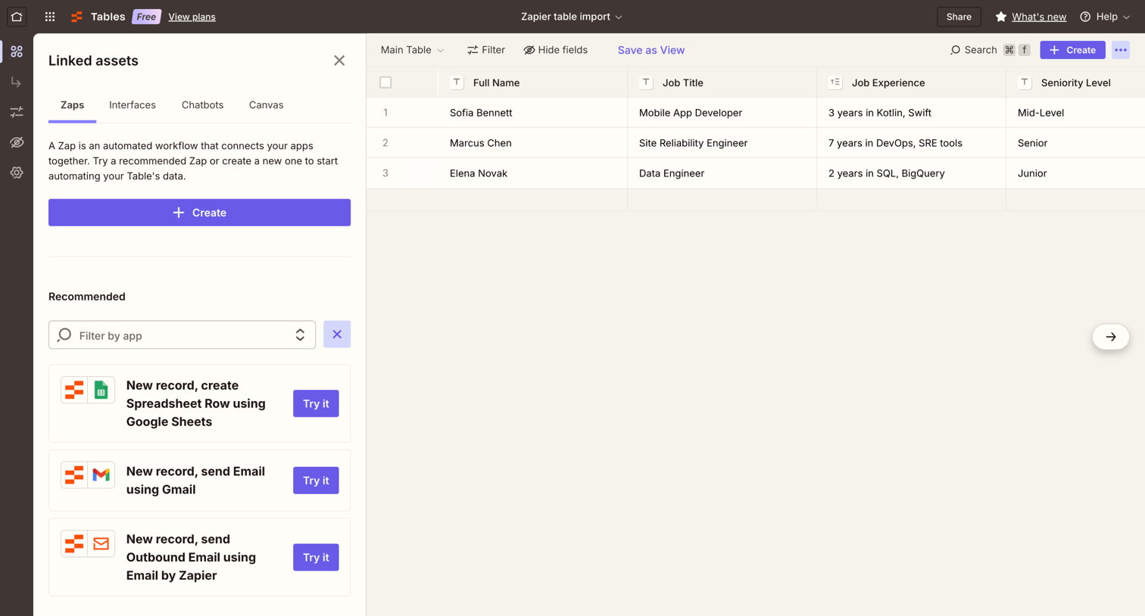The image size is (1145, 616).
Task: Click the Job Title text type icon
Action: (646, 82)
